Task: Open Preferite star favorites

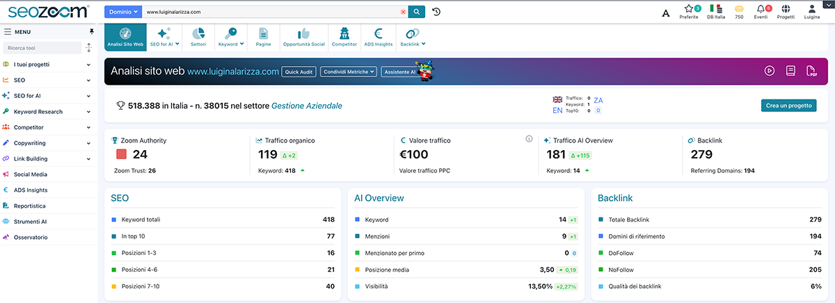Action: click(x=689, y=12)
